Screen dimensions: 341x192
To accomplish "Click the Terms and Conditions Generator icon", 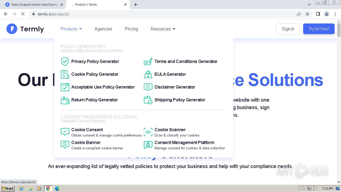I will 148,62.
